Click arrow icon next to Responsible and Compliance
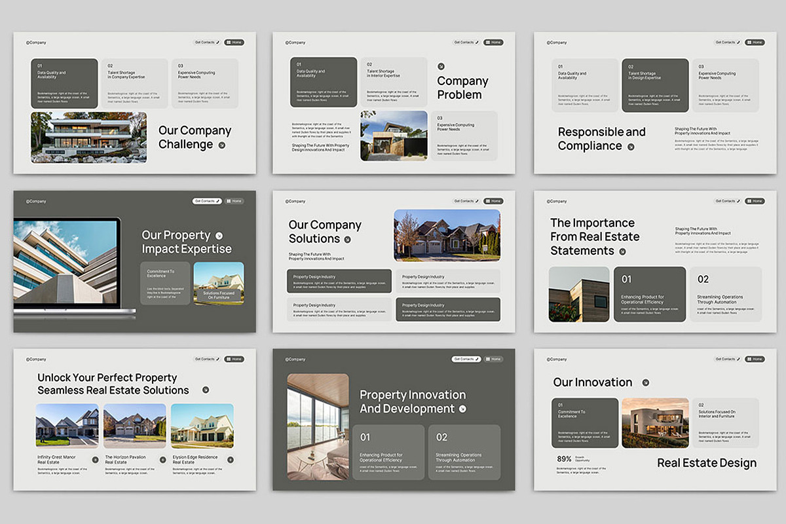The image size is (786, 524). [631, 147]
